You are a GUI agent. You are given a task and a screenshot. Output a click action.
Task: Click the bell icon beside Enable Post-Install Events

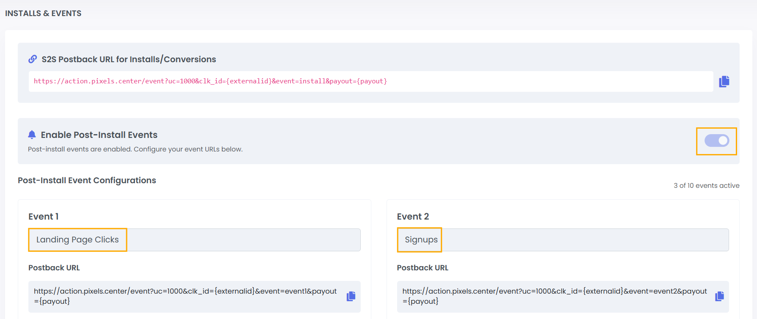[32, 135]
